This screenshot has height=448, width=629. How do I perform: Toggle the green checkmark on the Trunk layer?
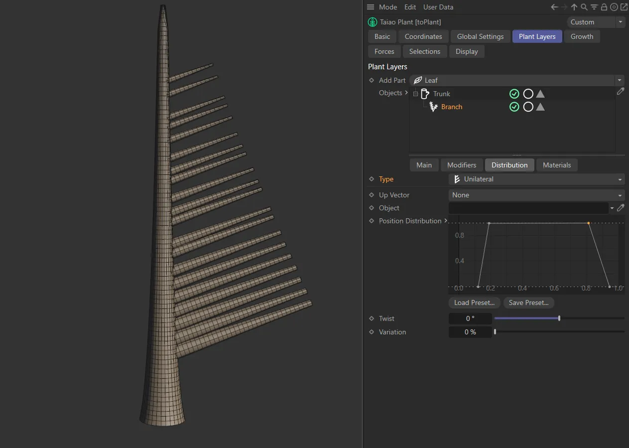(514, 94)
